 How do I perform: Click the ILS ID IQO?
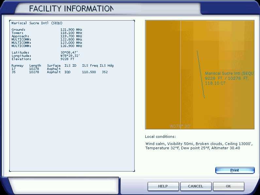(67, 72)
